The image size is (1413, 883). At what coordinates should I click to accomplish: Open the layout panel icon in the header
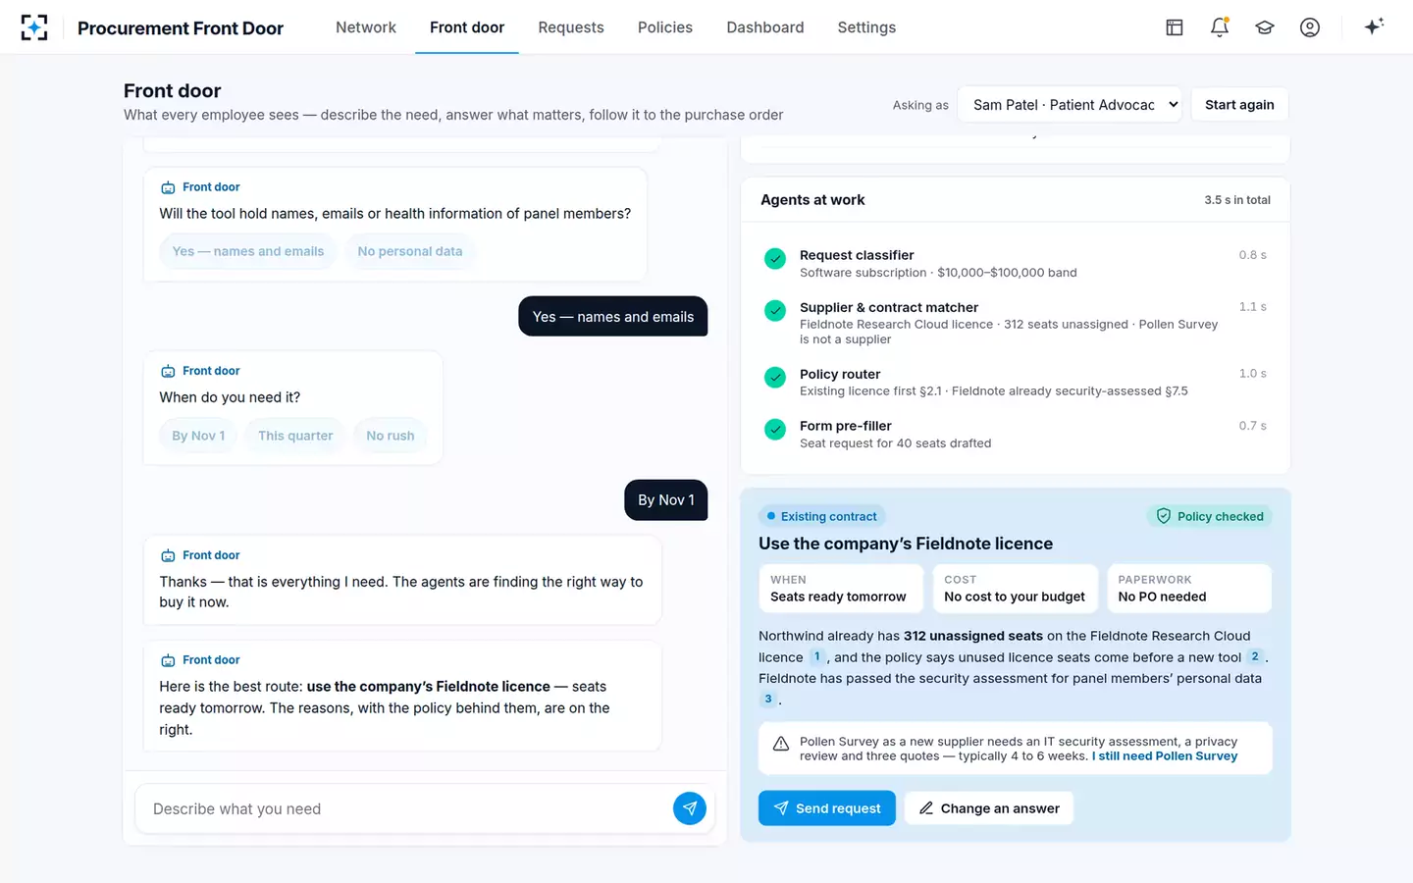pos(1175,27)
